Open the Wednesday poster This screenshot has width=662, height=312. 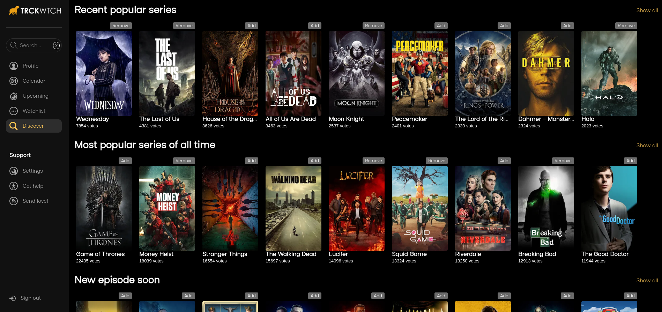(104, 73)
